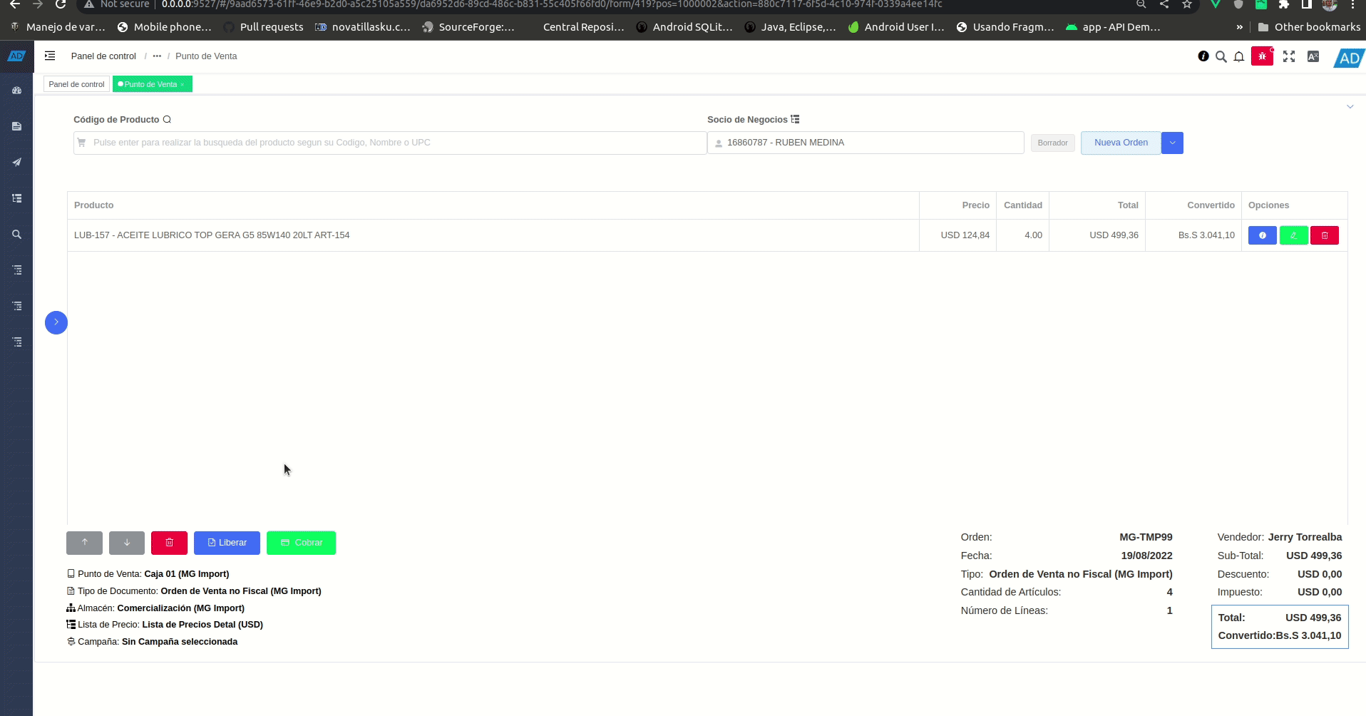
Task: Click Sin Campaña seleccionada text
Action: pyautogui.click(x=180, y=642)
